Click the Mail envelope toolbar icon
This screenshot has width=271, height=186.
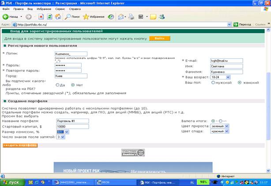(121, 17)
